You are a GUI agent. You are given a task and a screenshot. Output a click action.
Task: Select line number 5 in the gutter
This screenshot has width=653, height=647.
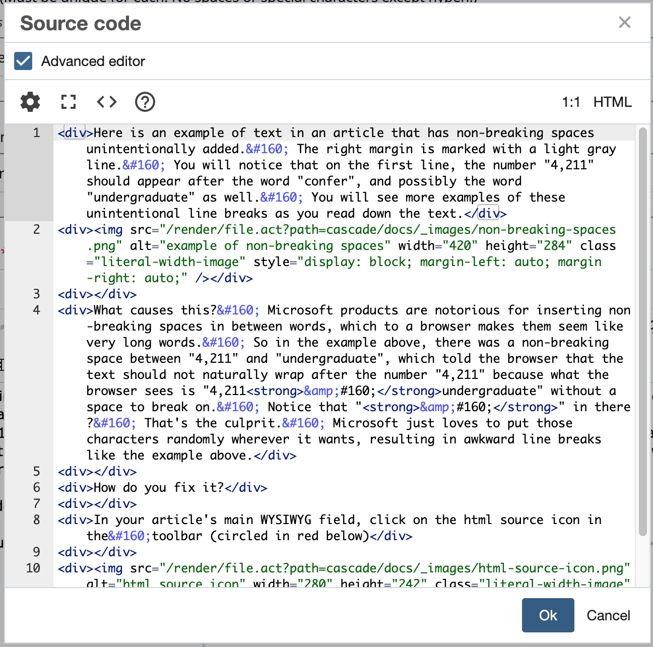[x=36, y=471]
